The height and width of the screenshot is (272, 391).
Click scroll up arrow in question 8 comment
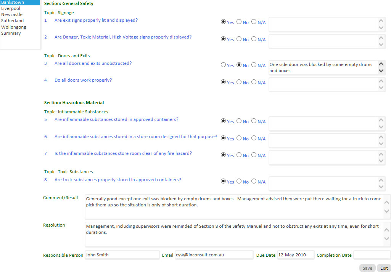point(381,180)
